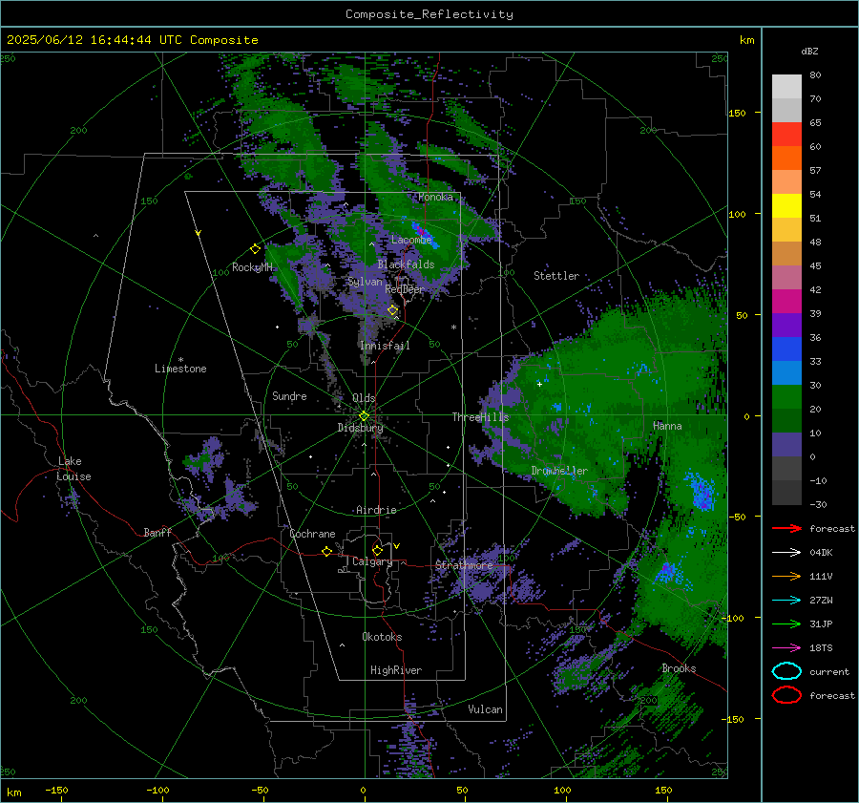Click the magenta 18TS arrow icon
This screenshot has width=859, height=803.
pyautogui.click(x=786, y=648)
